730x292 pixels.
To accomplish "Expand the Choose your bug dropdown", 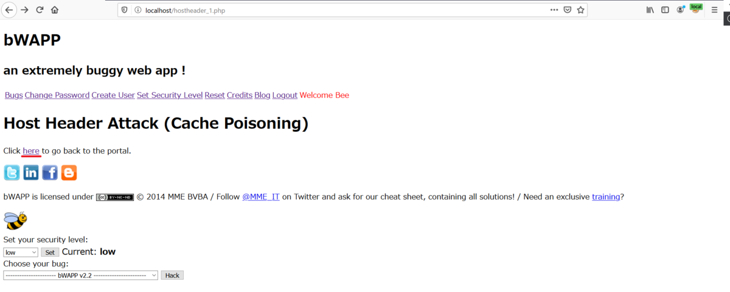I will point(80,275).
